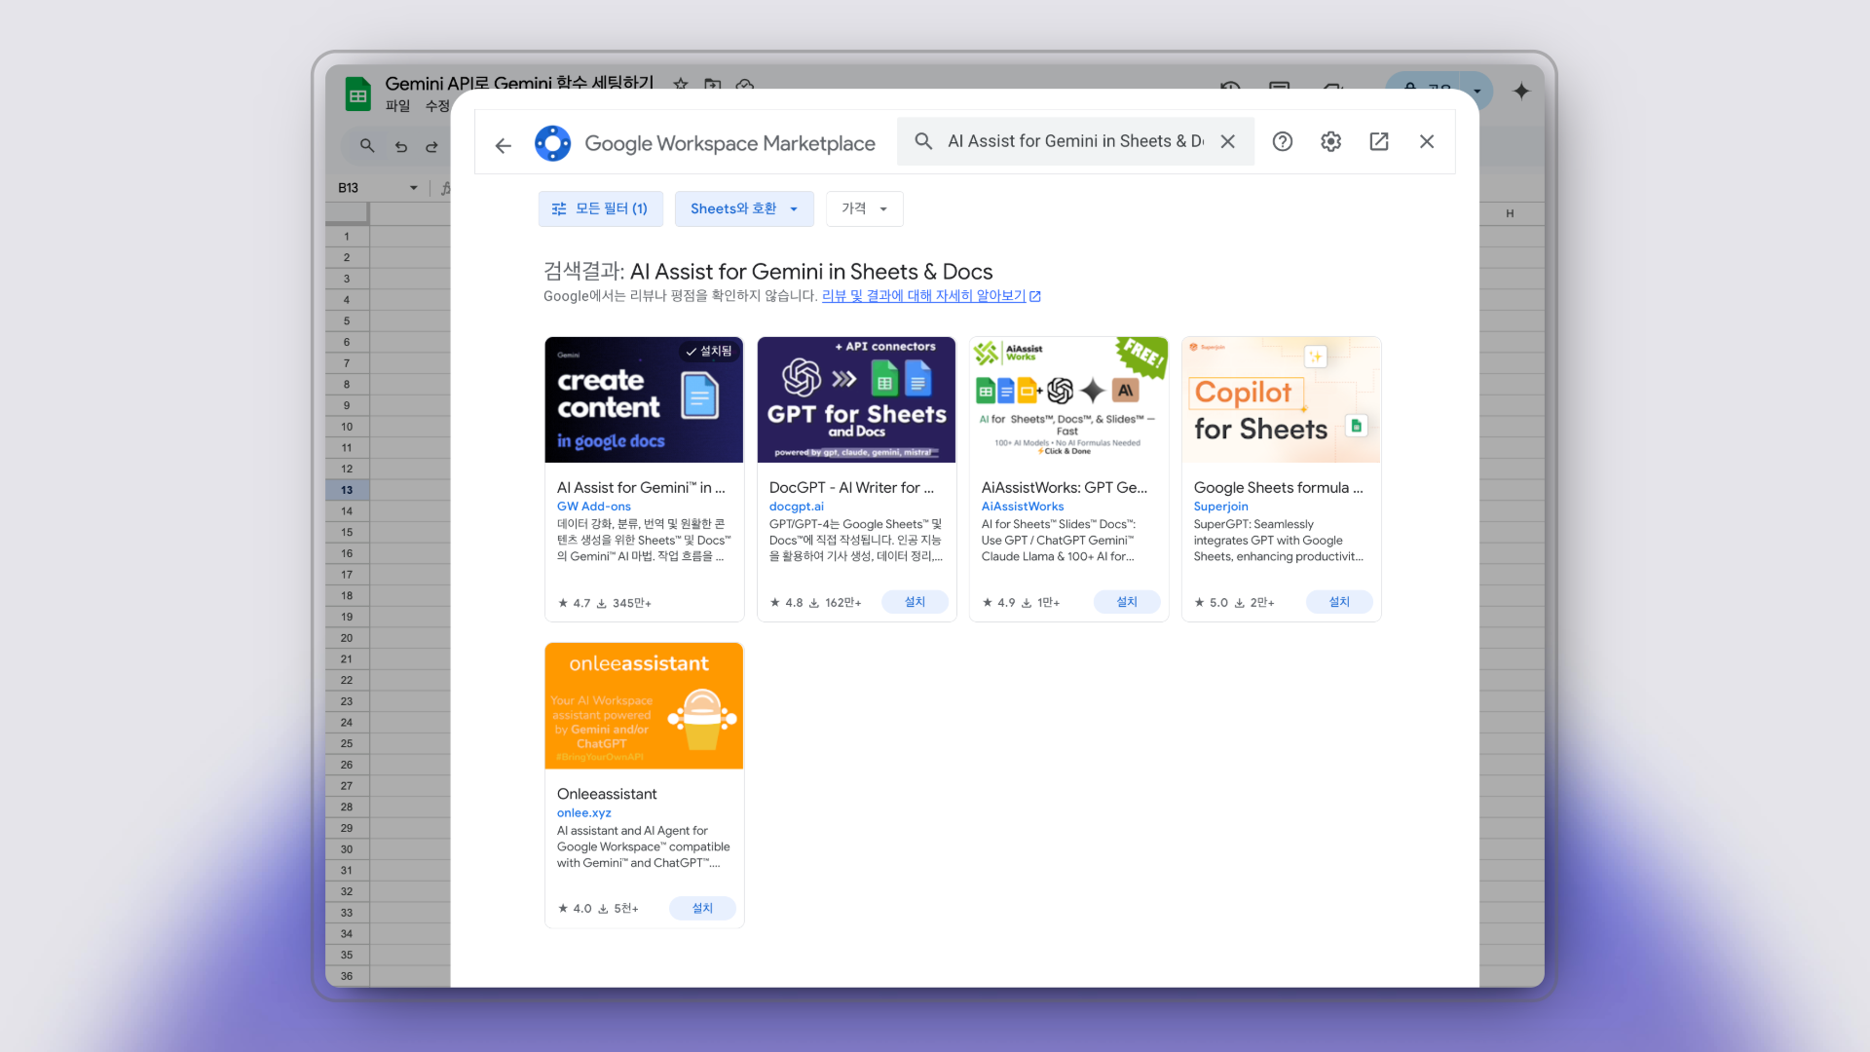Open the onlee.xyz developer link
Screen dimensions: 1870x1052
[584, 812]
